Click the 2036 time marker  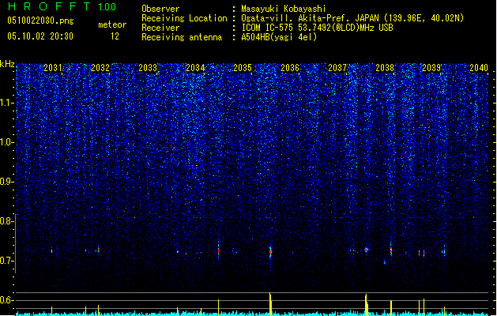290,68
